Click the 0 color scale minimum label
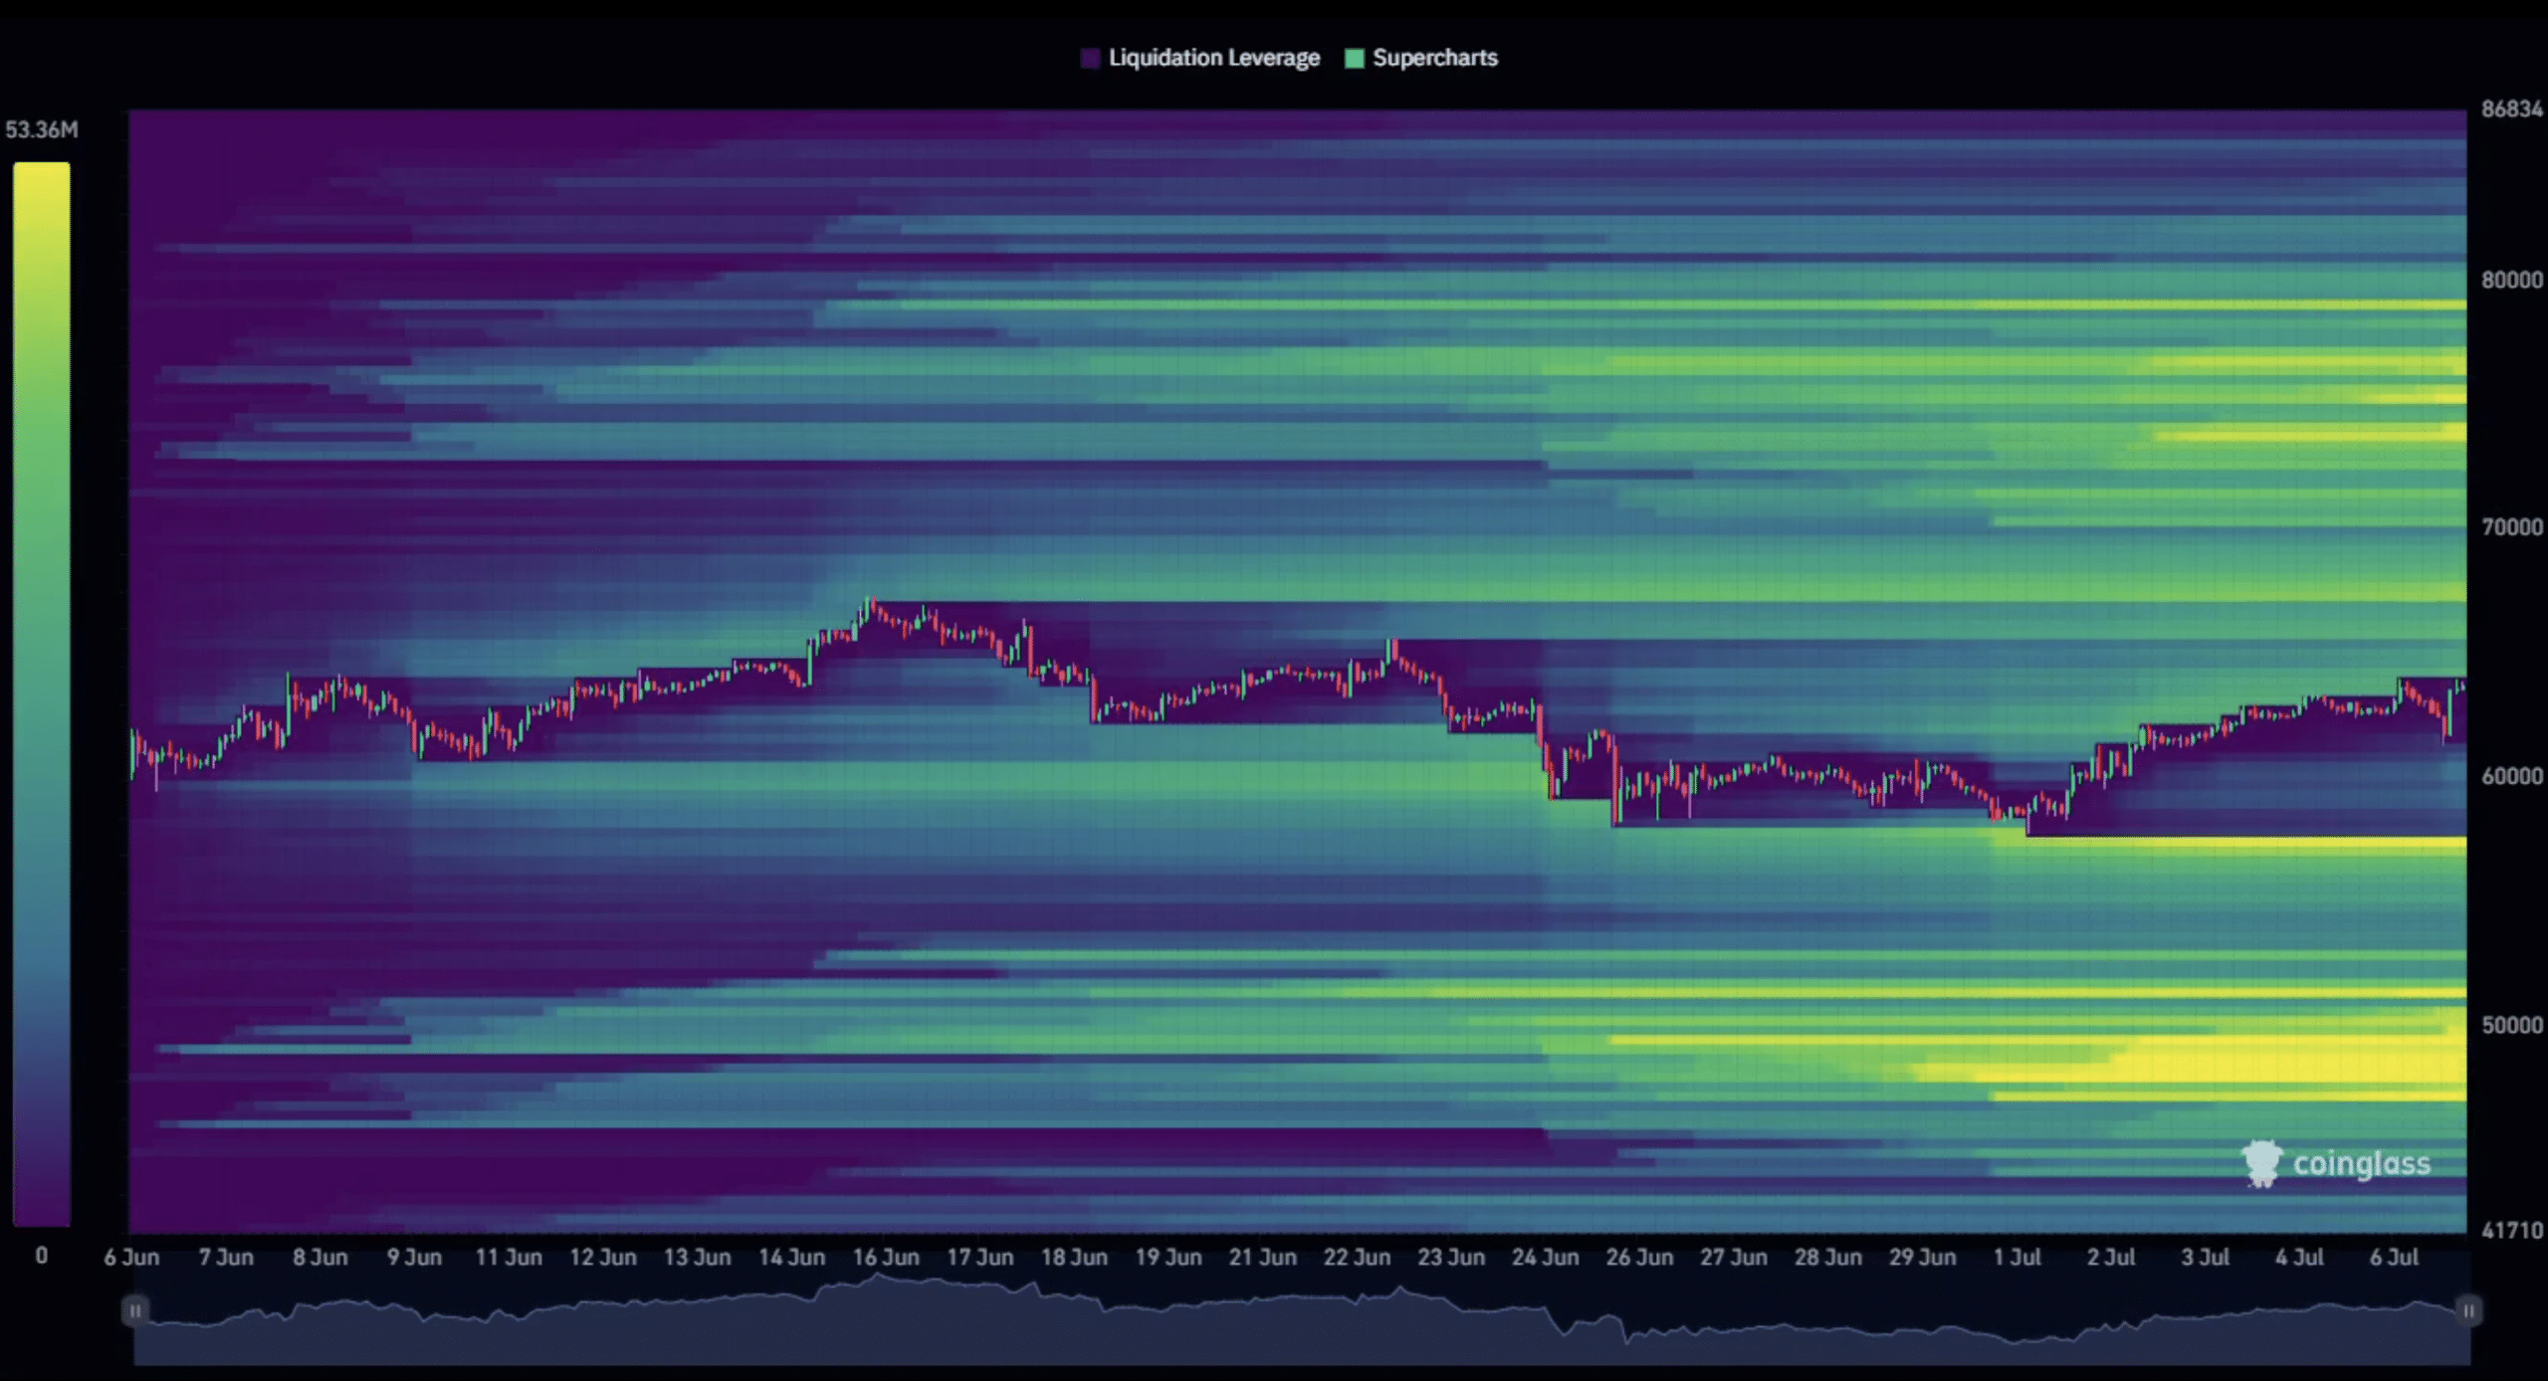Screen dimensions: 2548x1381 click(42, 1256)
